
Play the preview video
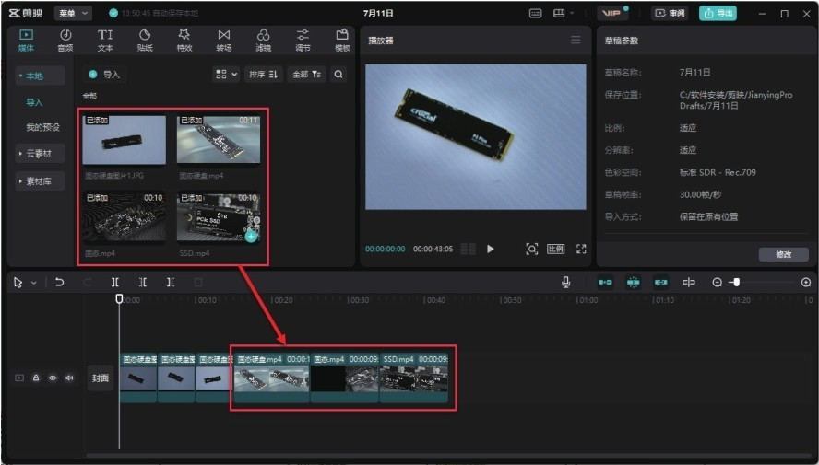click(491, 250)
